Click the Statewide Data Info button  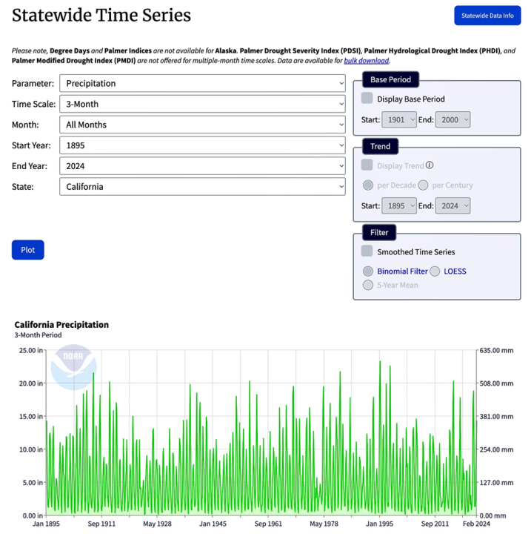coord(487,16)
